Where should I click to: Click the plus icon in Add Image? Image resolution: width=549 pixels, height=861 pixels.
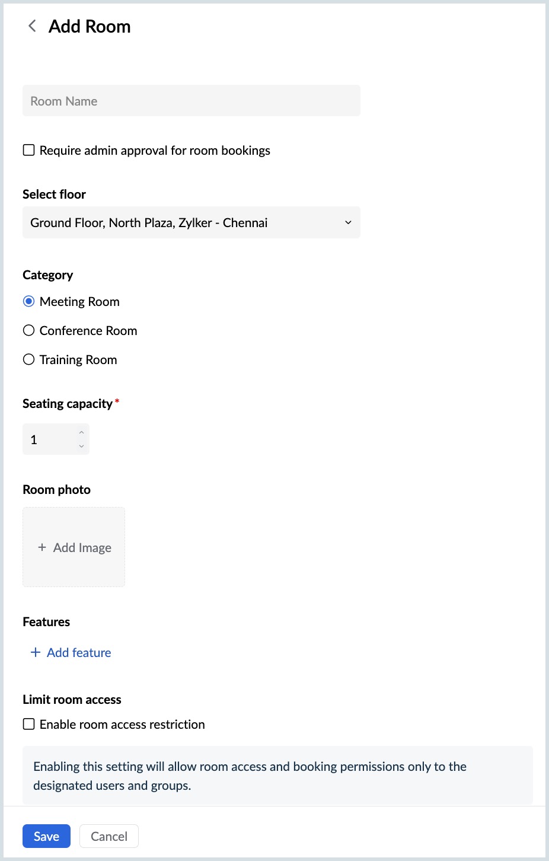[42, 547]
